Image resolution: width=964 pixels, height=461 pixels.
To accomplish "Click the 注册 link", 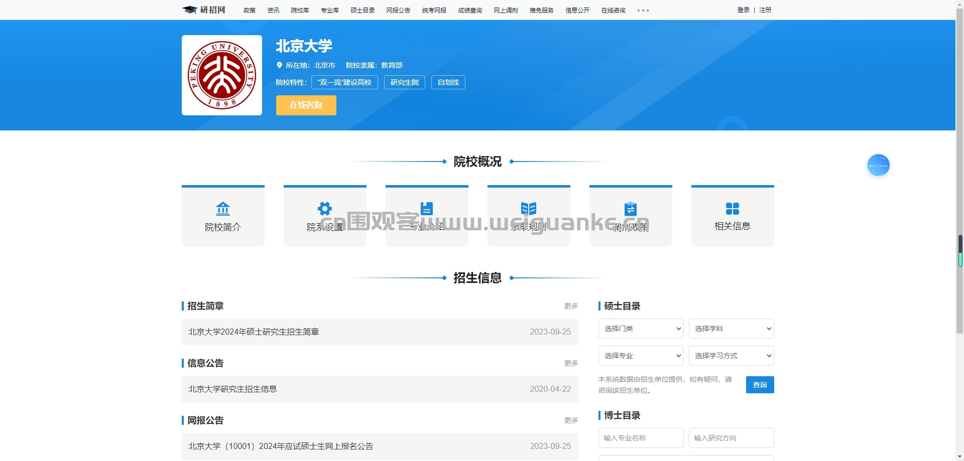I will [765, 10].
